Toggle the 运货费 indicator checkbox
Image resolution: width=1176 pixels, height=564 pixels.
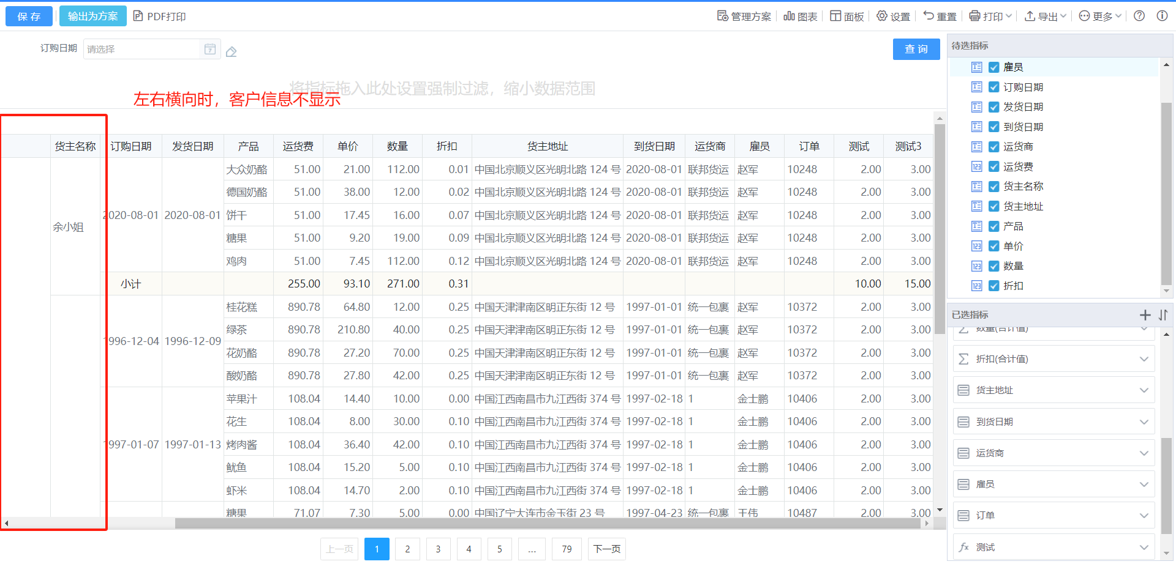click(x=994, y=167)
